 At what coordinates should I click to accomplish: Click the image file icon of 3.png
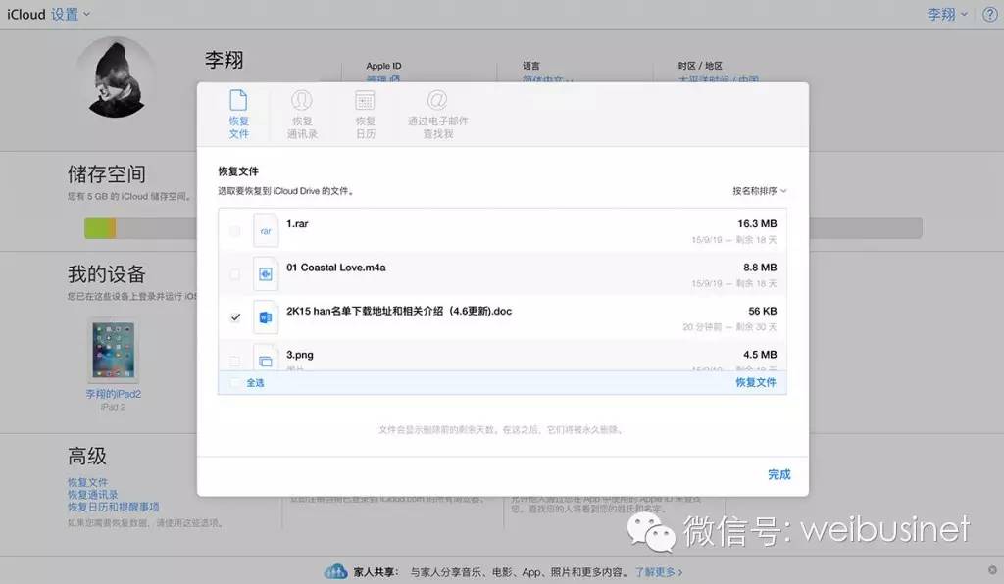click(265, 359)
